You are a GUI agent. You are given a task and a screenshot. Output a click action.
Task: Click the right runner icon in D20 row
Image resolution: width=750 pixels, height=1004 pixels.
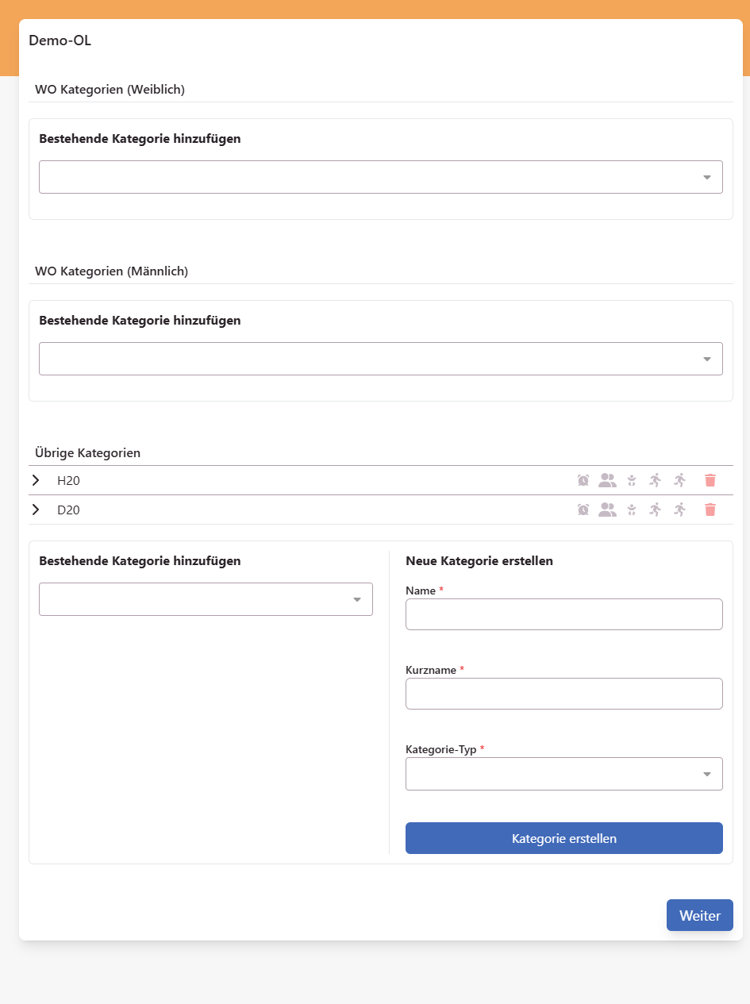(x=679, y=510)
